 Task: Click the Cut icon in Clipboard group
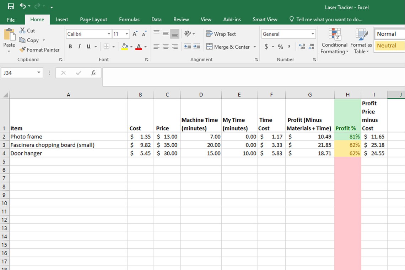click(27, 31)
